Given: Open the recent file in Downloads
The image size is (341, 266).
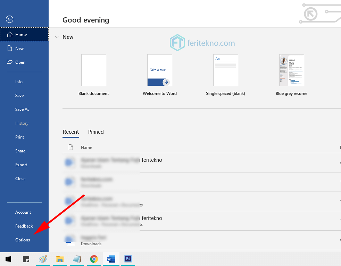Looking at the screenshot, I should point(202,240).
